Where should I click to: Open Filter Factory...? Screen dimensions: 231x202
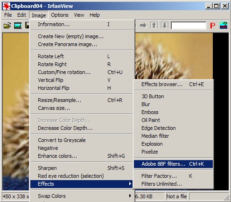(173, 176)
